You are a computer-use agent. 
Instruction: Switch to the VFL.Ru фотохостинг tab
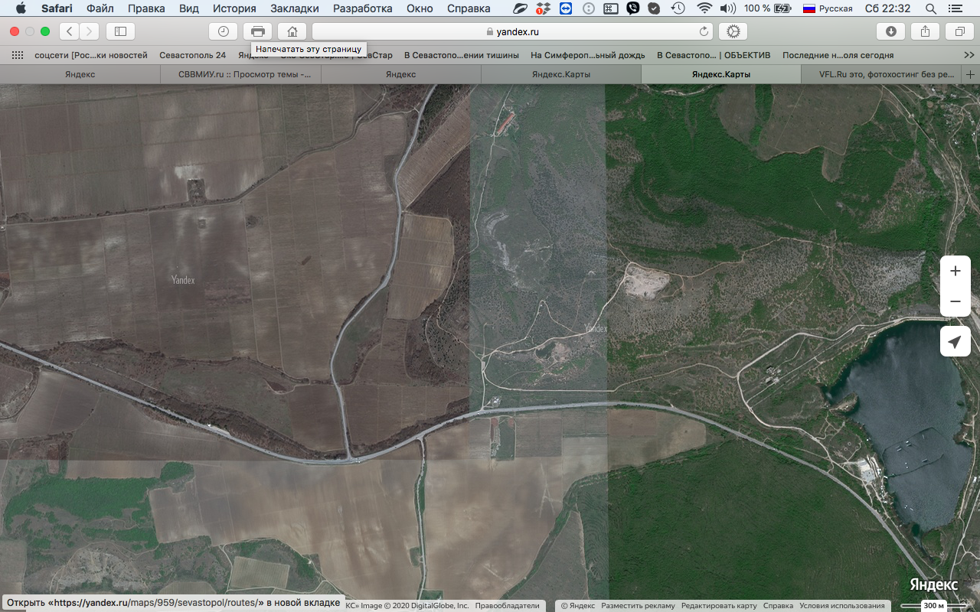(881, 74)
